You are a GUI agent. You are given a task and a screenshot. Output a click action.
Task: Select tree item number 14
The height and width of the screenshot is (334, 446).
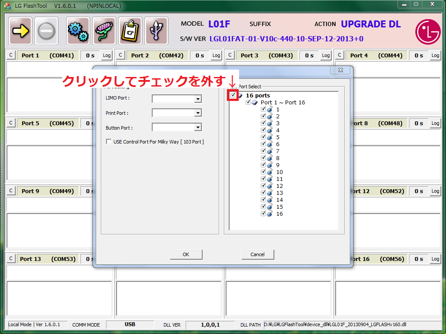[280, 200]
